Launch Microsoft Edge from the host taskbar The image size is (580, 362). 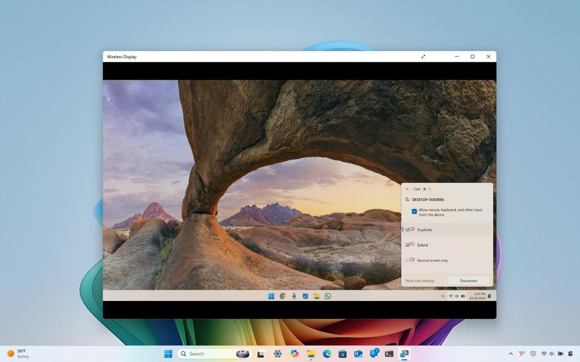click(326, 354)
